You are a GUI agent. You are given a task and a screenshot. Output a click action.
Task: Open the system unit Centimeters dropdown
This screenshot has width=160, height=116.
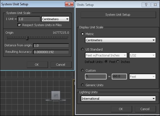pos(55,19)
